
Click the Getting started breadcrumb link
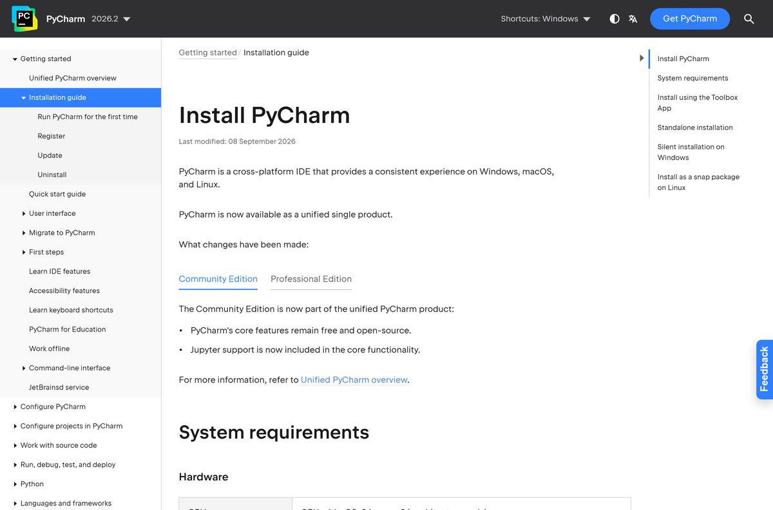(207, 53)
